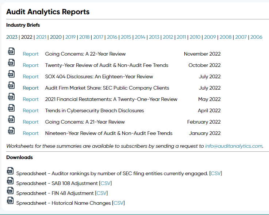This screenshot has height=215, width=269.
Task: Select the 2021 year link
Action: pyautogui.click(x=41, y=37)
